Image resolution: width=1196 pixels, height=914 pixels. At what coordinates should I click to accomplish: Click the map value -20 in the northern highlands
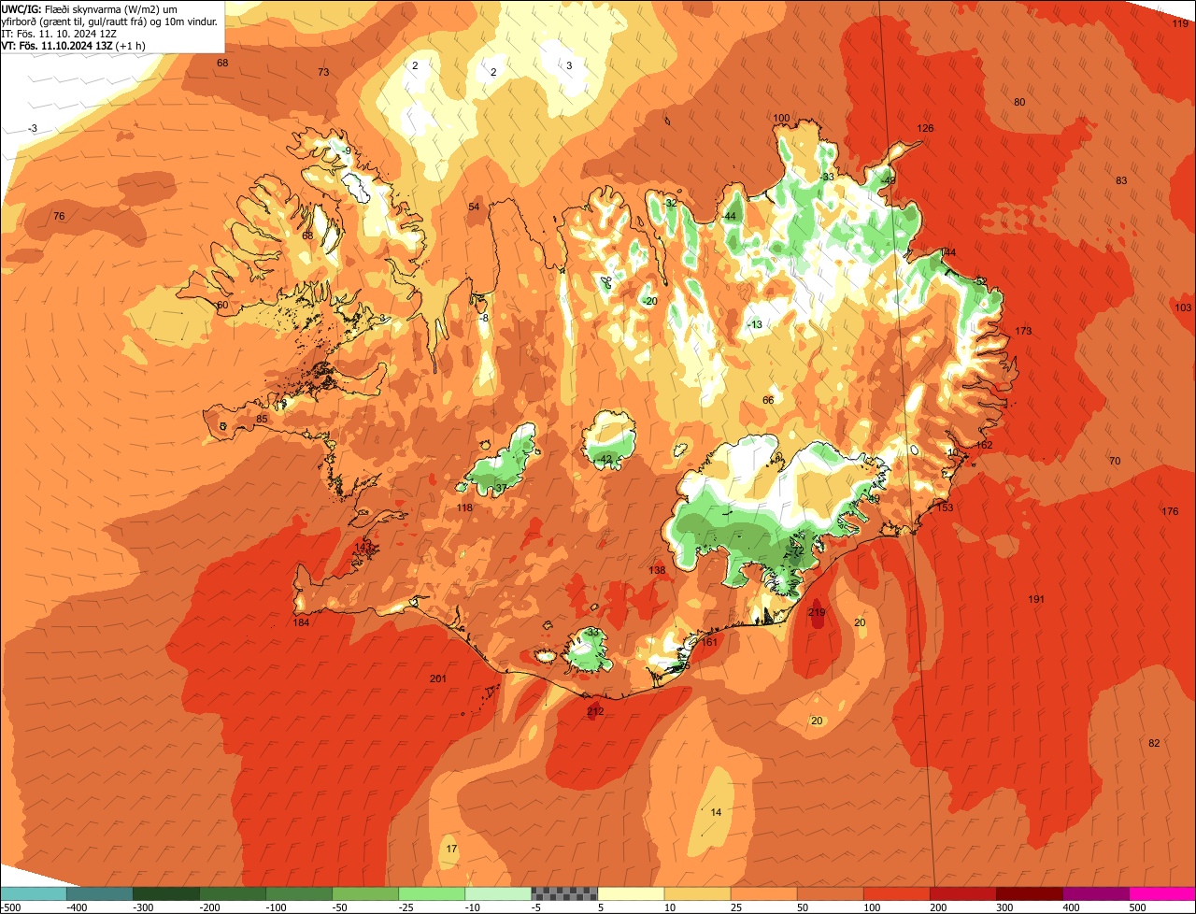pos(649,301)
